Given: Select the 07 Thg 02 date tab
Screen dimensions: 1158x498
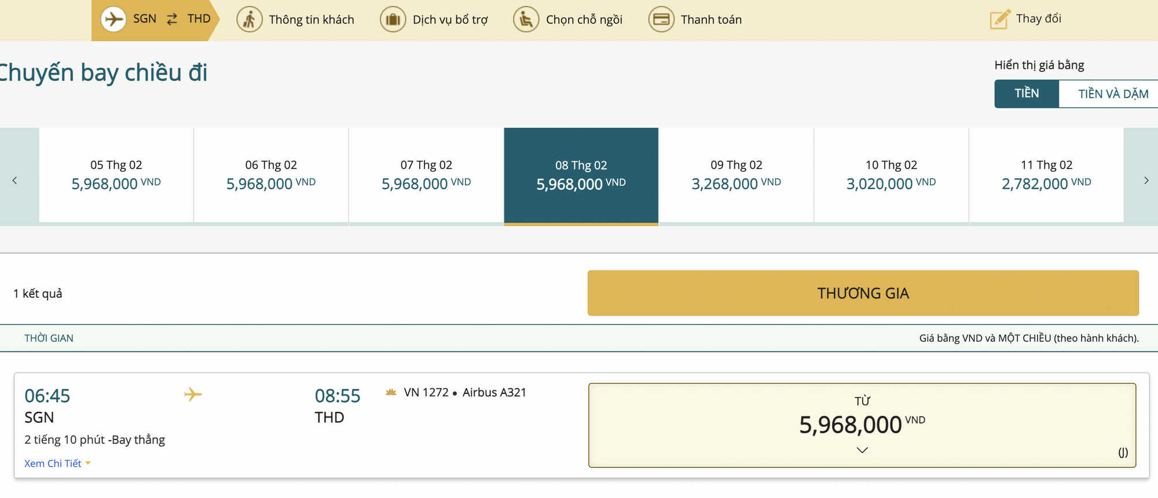Looking at the screenshot, I should point(426,175).
